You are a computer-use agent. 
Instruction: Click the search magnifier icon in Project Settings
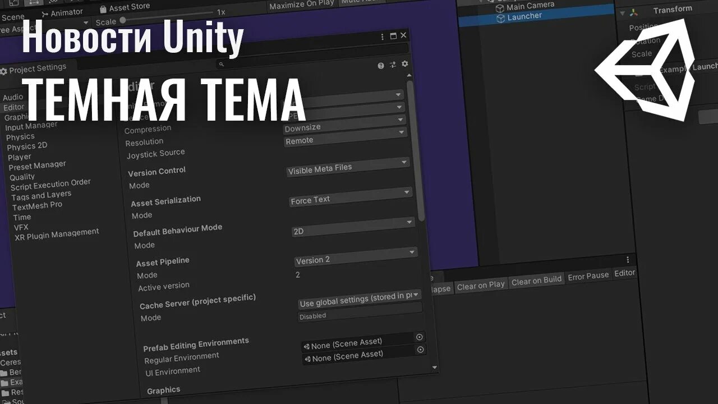[x=222, y=65]
